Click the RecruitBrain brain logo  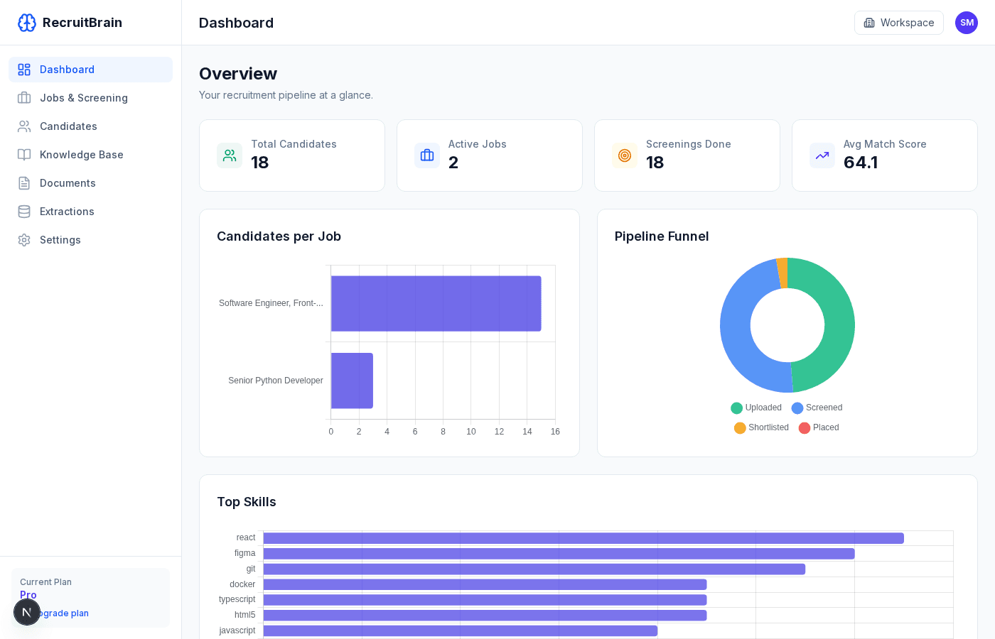point(27,22)
